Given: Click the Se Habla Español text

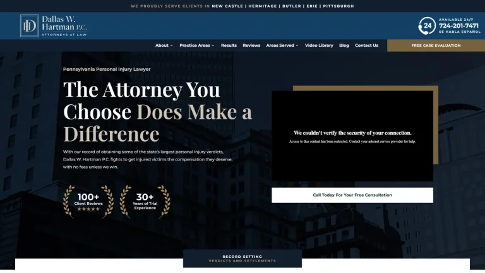Looking at the screenshot, I should point(460,32).
